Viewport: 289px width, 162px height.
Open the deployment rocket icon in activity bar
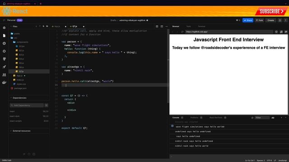click(4, 67)
